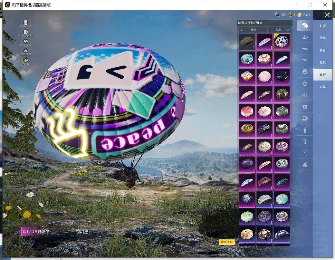The height and width of the screenshot is (260, 335).
Task: Click the 保存搭配 save outfit button
Action: pyautogui.click(x=227, y=242)
